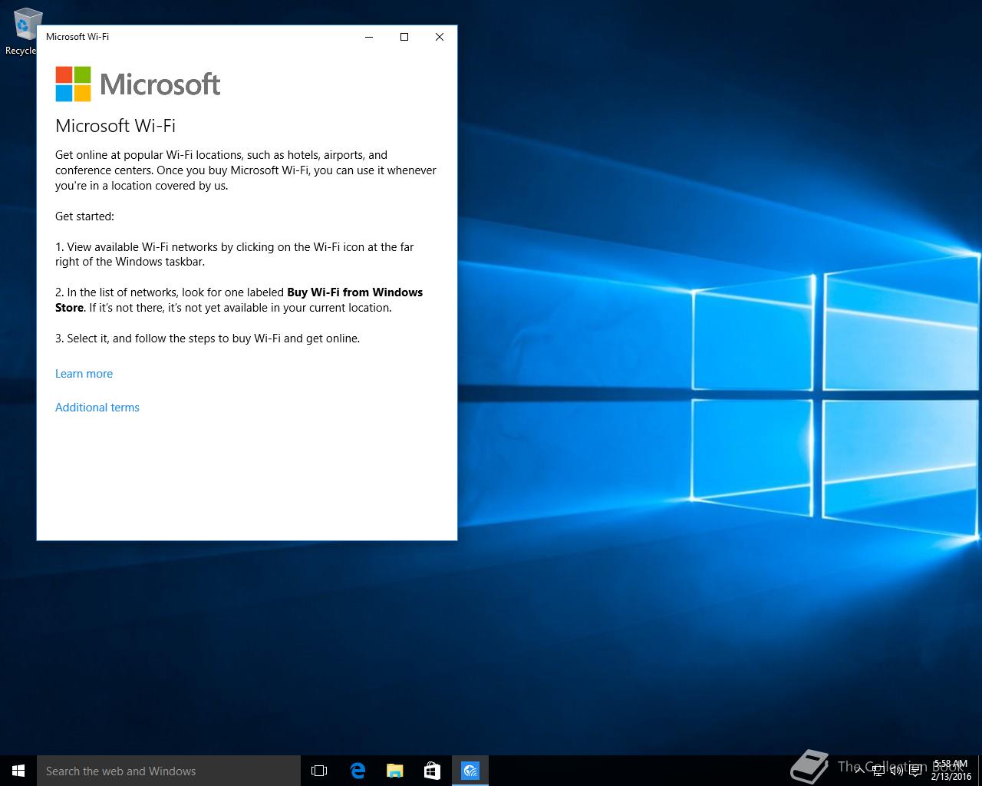982x786 pixels.
Task: Open Windows Store from the taskbar
Action: pos(433,771)
